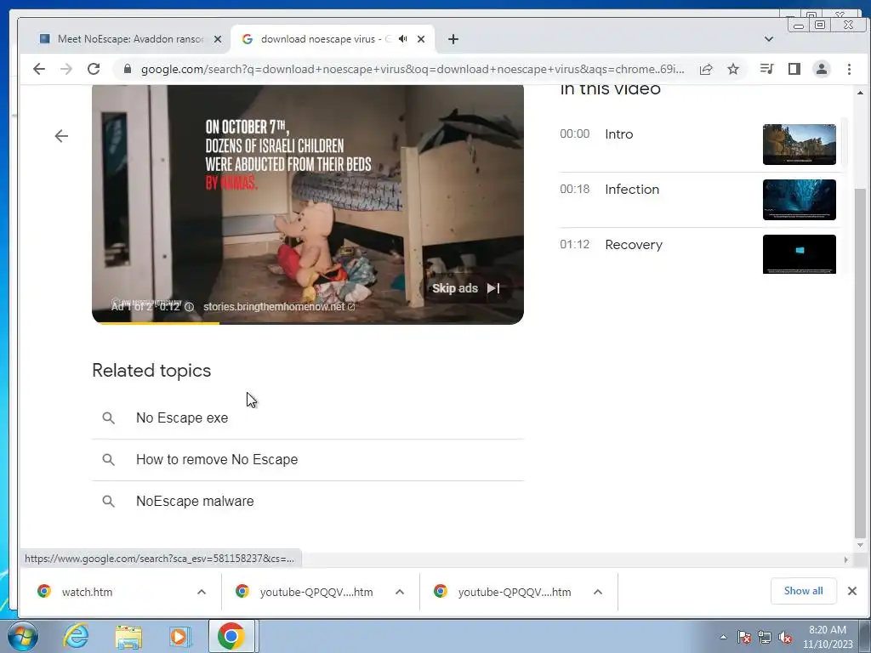This screenshot has width=871, height=653.
Task: Reload the Google search page
Action: (x=94, y=69)
